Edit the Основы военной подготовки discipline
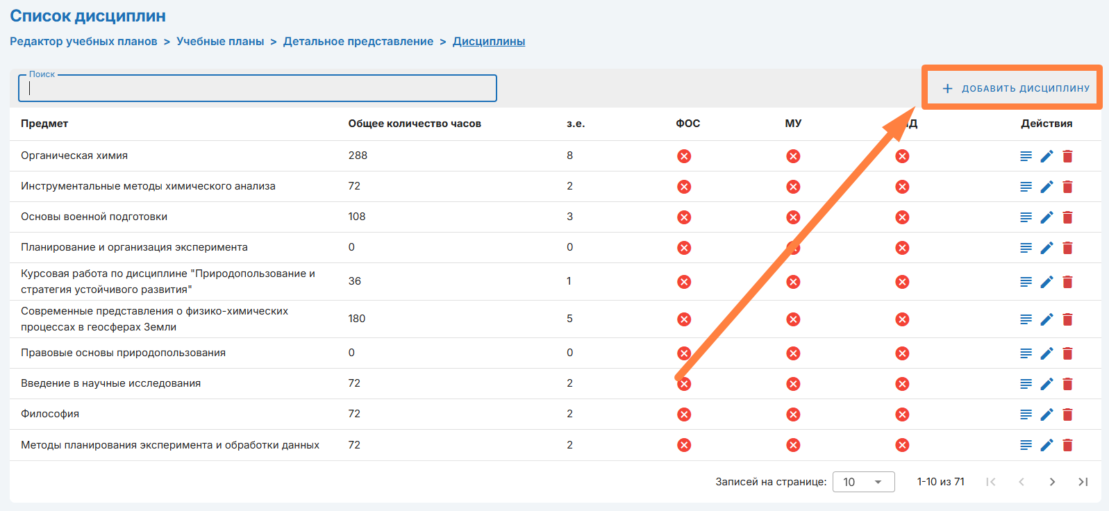The width and height of the screenshot is (1109, 511). coord(1047,217)
